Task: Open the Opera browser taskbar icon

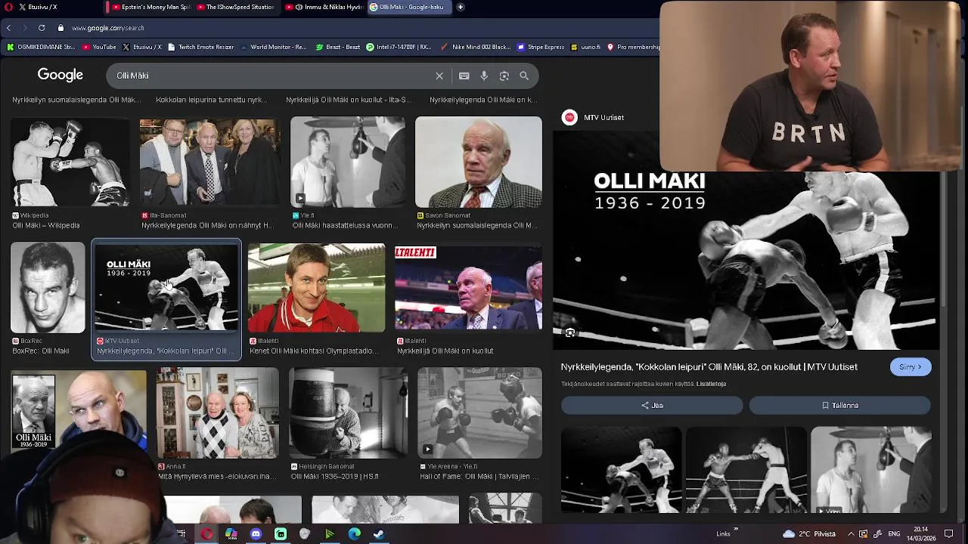Action: click(x=206, y=534)
